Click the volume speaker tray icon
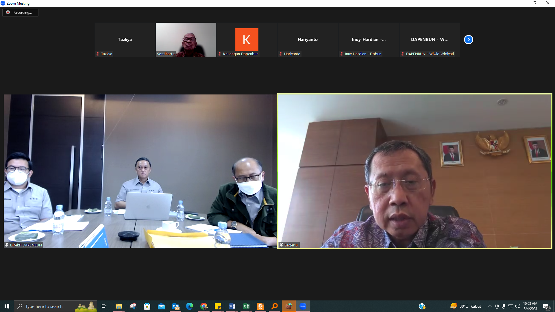Image resolution: width=555 pixels, height=312 pixels. pyautogui.click(x=517, y=306)
